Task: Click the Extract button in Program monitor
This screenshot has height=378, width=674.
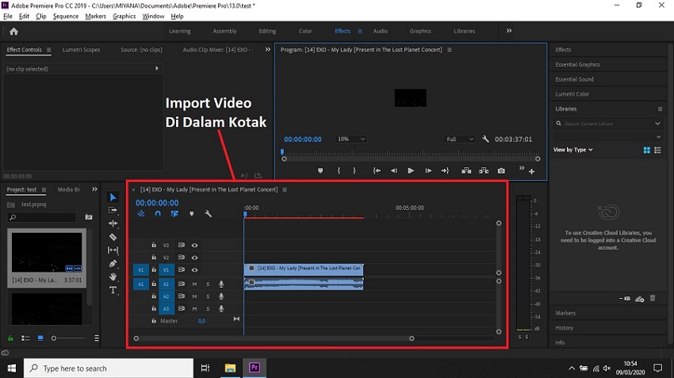Action: click(484, 170)
